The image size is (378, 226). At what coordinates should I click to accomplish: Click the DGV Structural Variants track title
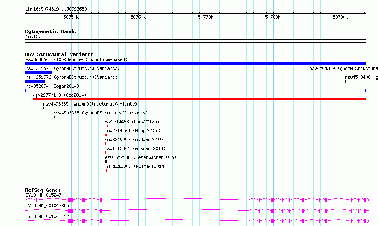[59, 54]
